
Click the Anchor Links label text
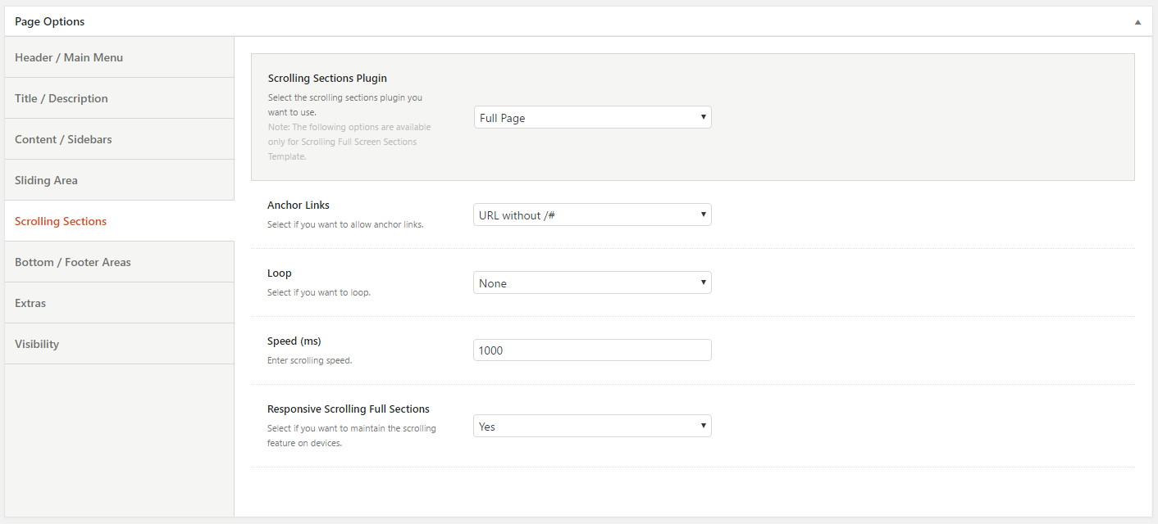point(299,206)
